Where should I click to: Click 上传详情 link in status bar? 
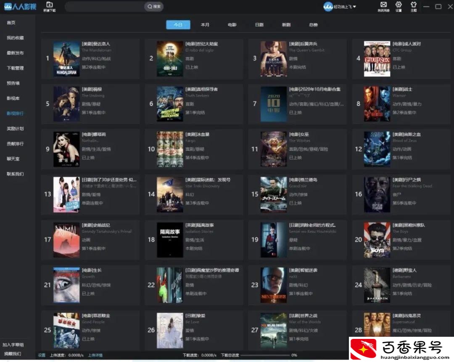coord(95,355)
